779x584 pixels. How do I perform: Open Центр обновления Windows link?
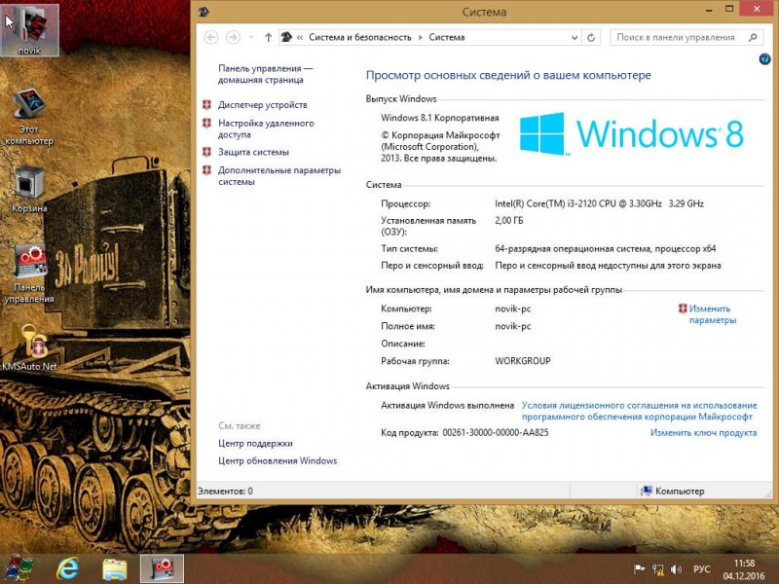coord(278,460)
